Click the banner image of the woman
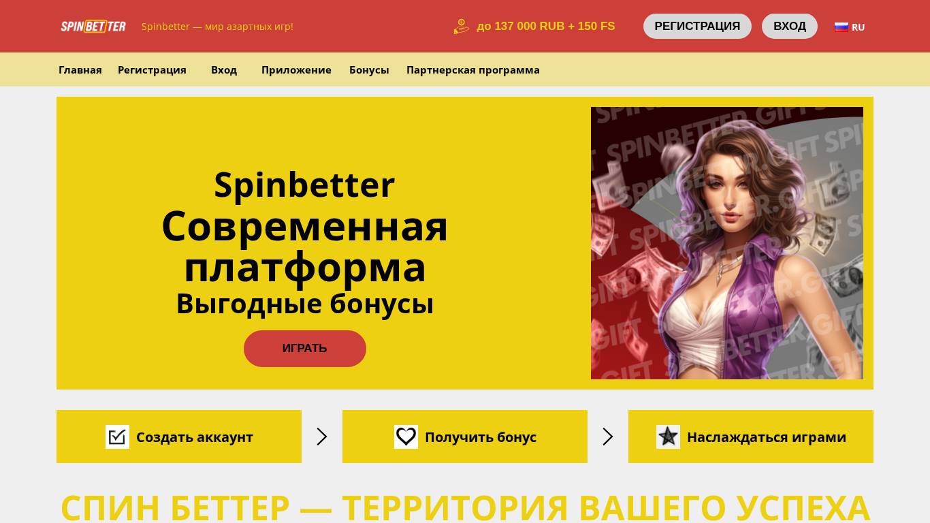 click(727, 243)
